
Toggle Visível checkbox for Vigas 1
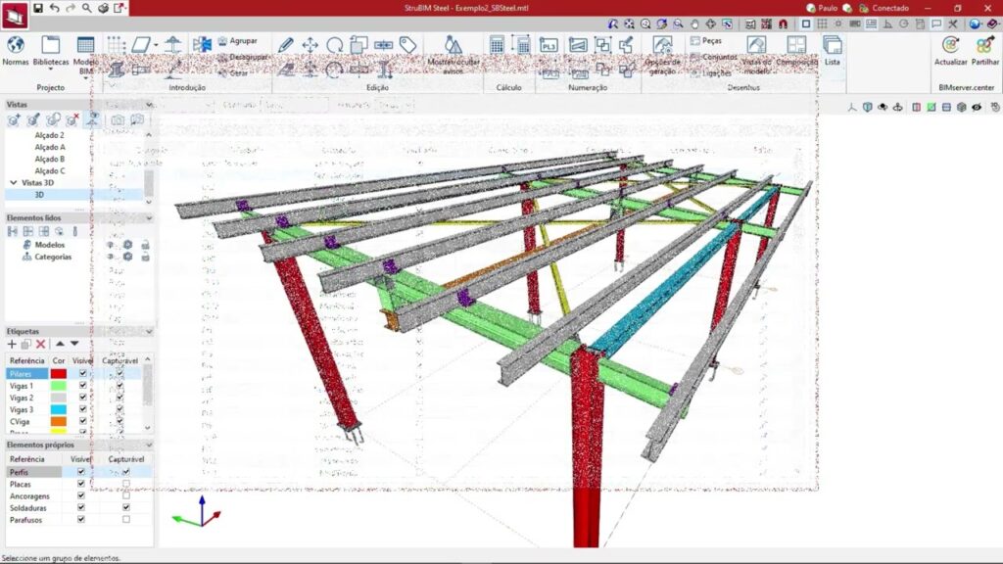(x=82, y=386)
